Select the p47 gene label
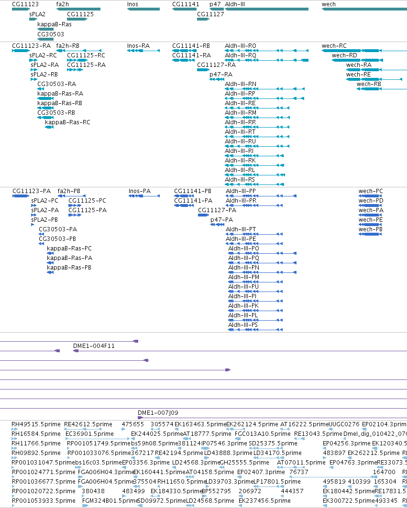The height and width of the screenshot is (508, 407). pyautogui.click(x=215, y=4)
